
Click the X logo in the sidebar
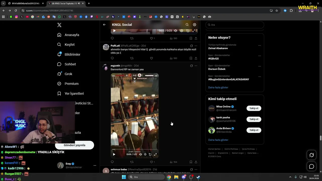pyautogui.click(x=59, y=25)
